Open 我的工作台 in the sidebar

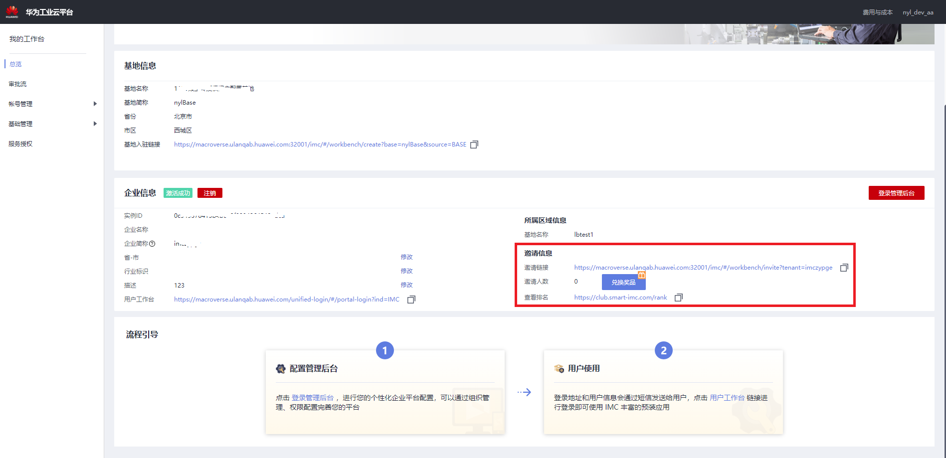coord(27,39)
